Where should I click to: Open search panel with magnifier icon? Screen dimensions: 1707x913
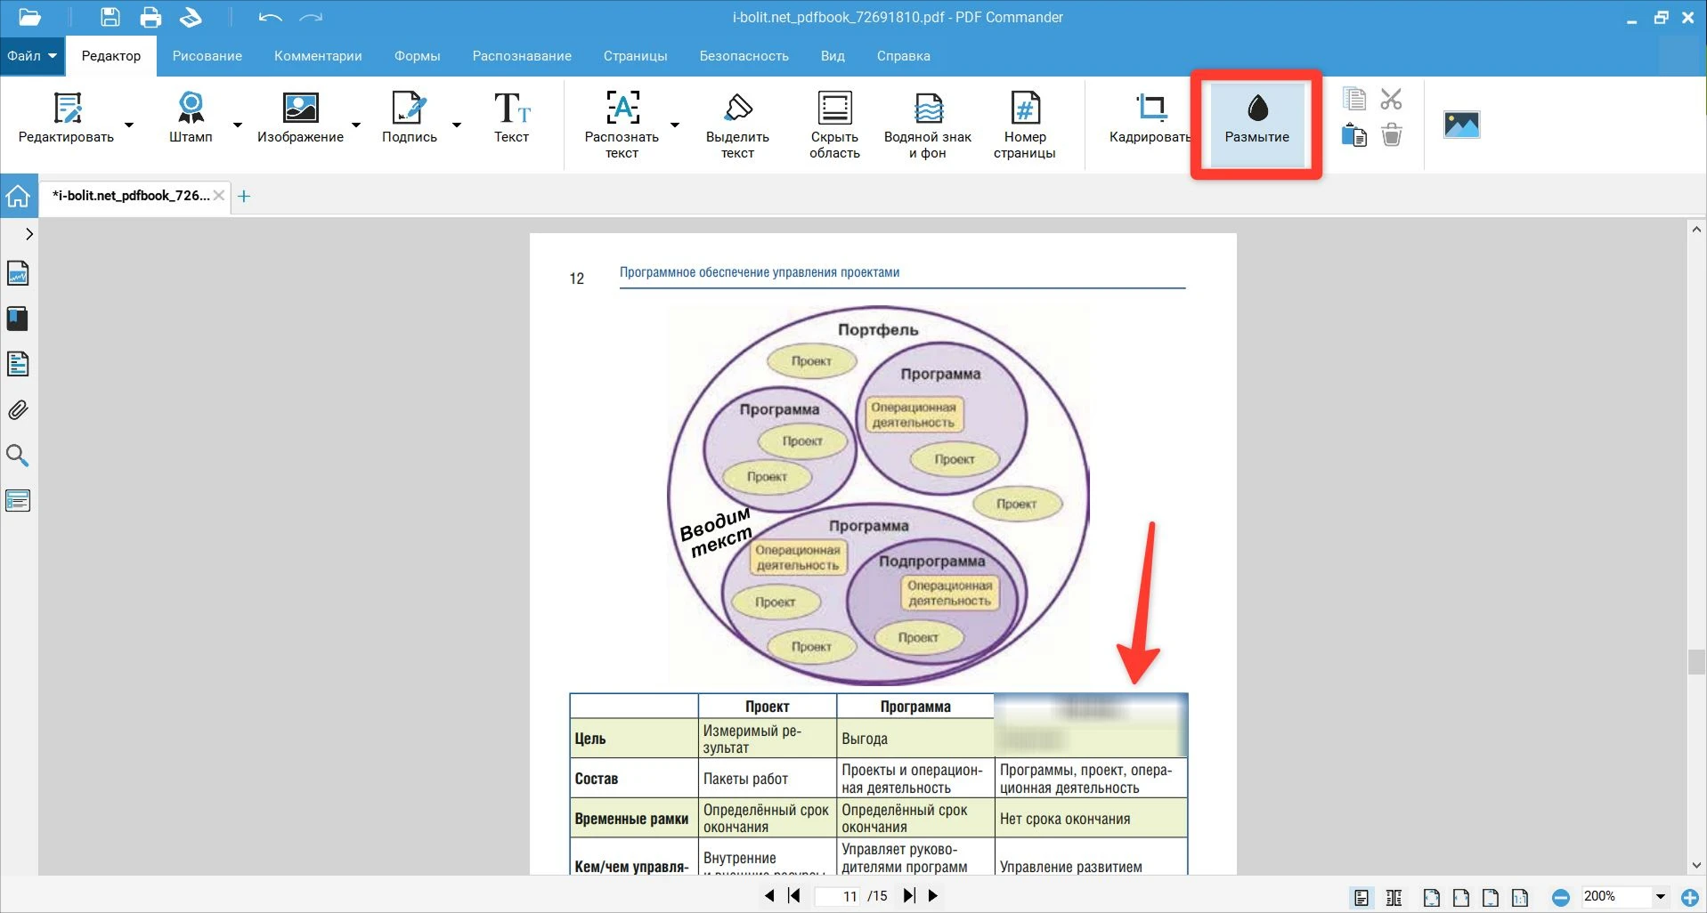point(18,456)
